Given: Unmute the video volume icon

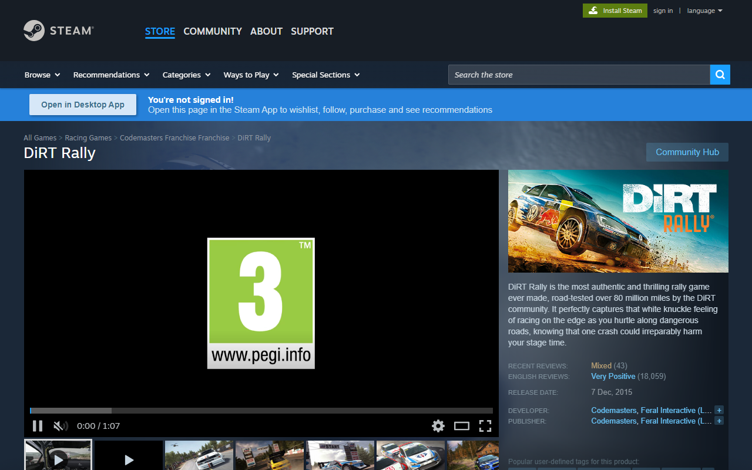Looking at the screenshot, I should tap(61, 426).
